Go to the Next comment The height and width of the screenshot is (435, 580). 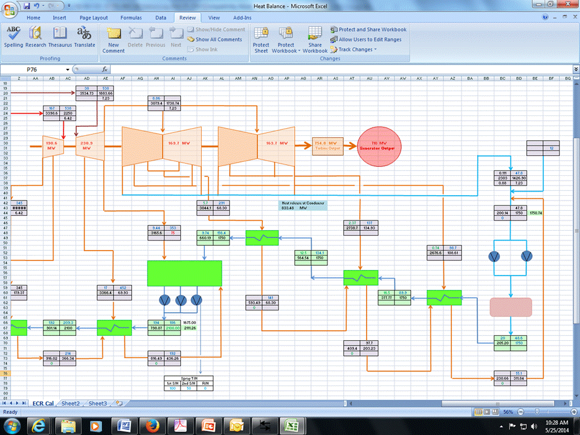coord(176,37)
